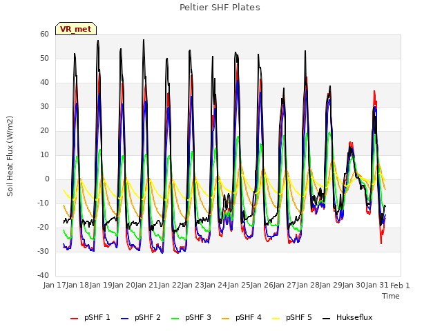The image size is (442, 331).
Task: Click the Peltier SHF Plates chart title
Action: [x=220, y=8]
